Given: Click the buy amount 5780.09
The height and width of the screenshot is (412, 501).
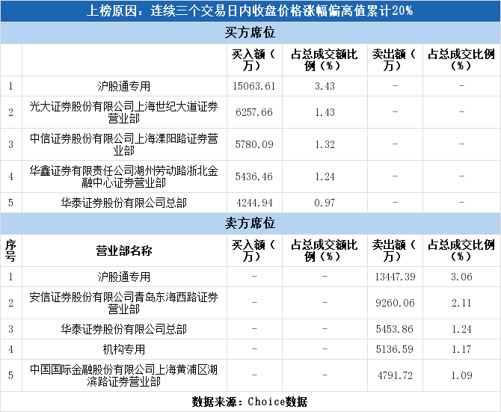Looking at the screenshot, I should pyautogui.click(x=254, y=144).
